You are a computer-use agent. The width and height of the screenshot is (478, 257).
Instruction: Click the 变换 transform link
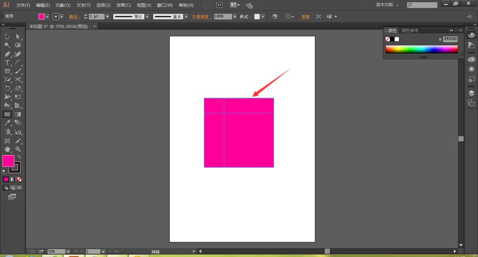click(x=305, y=17)
